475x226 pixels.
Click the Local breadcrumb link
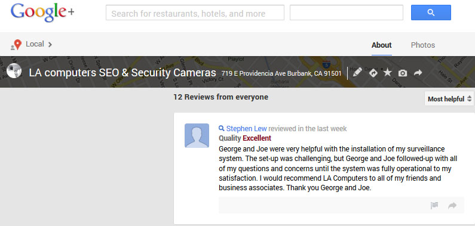point(35,44)
